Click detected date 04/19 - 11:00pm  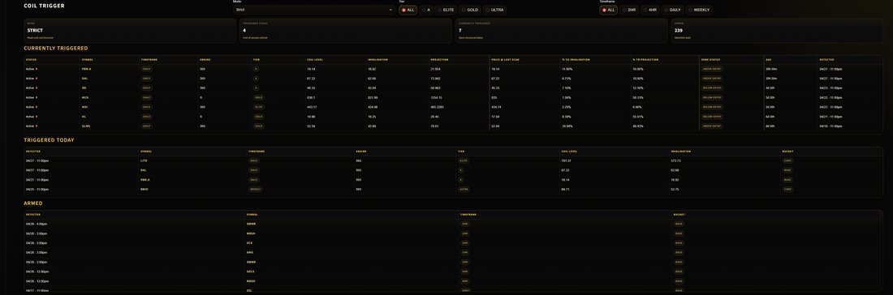831,126
